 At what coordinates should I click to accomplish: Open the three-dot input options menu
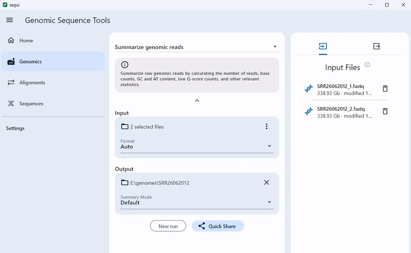coord(267,126)
